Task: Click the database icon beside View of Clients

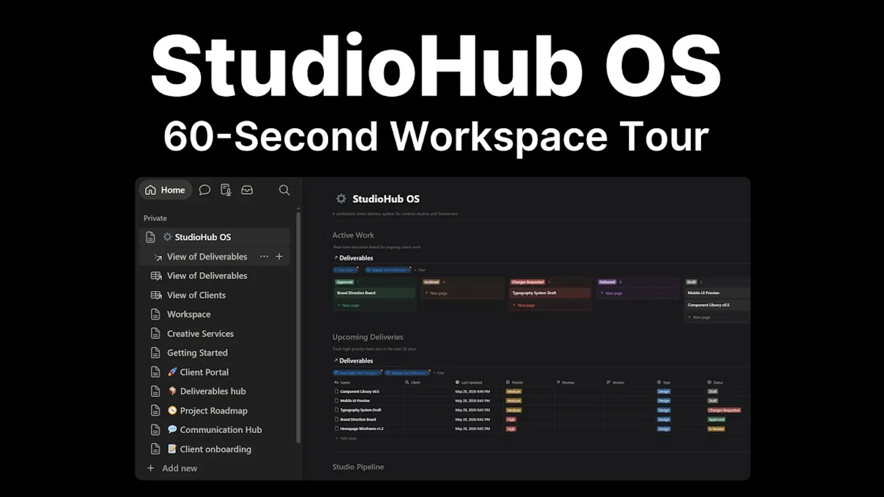Action: (156, 295)
